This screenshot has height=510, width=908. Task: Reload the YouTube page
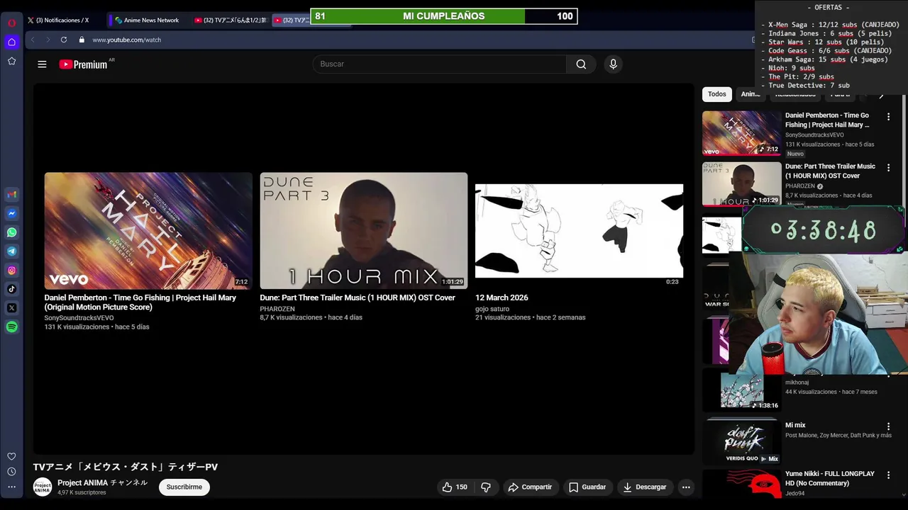click(64, 40)
